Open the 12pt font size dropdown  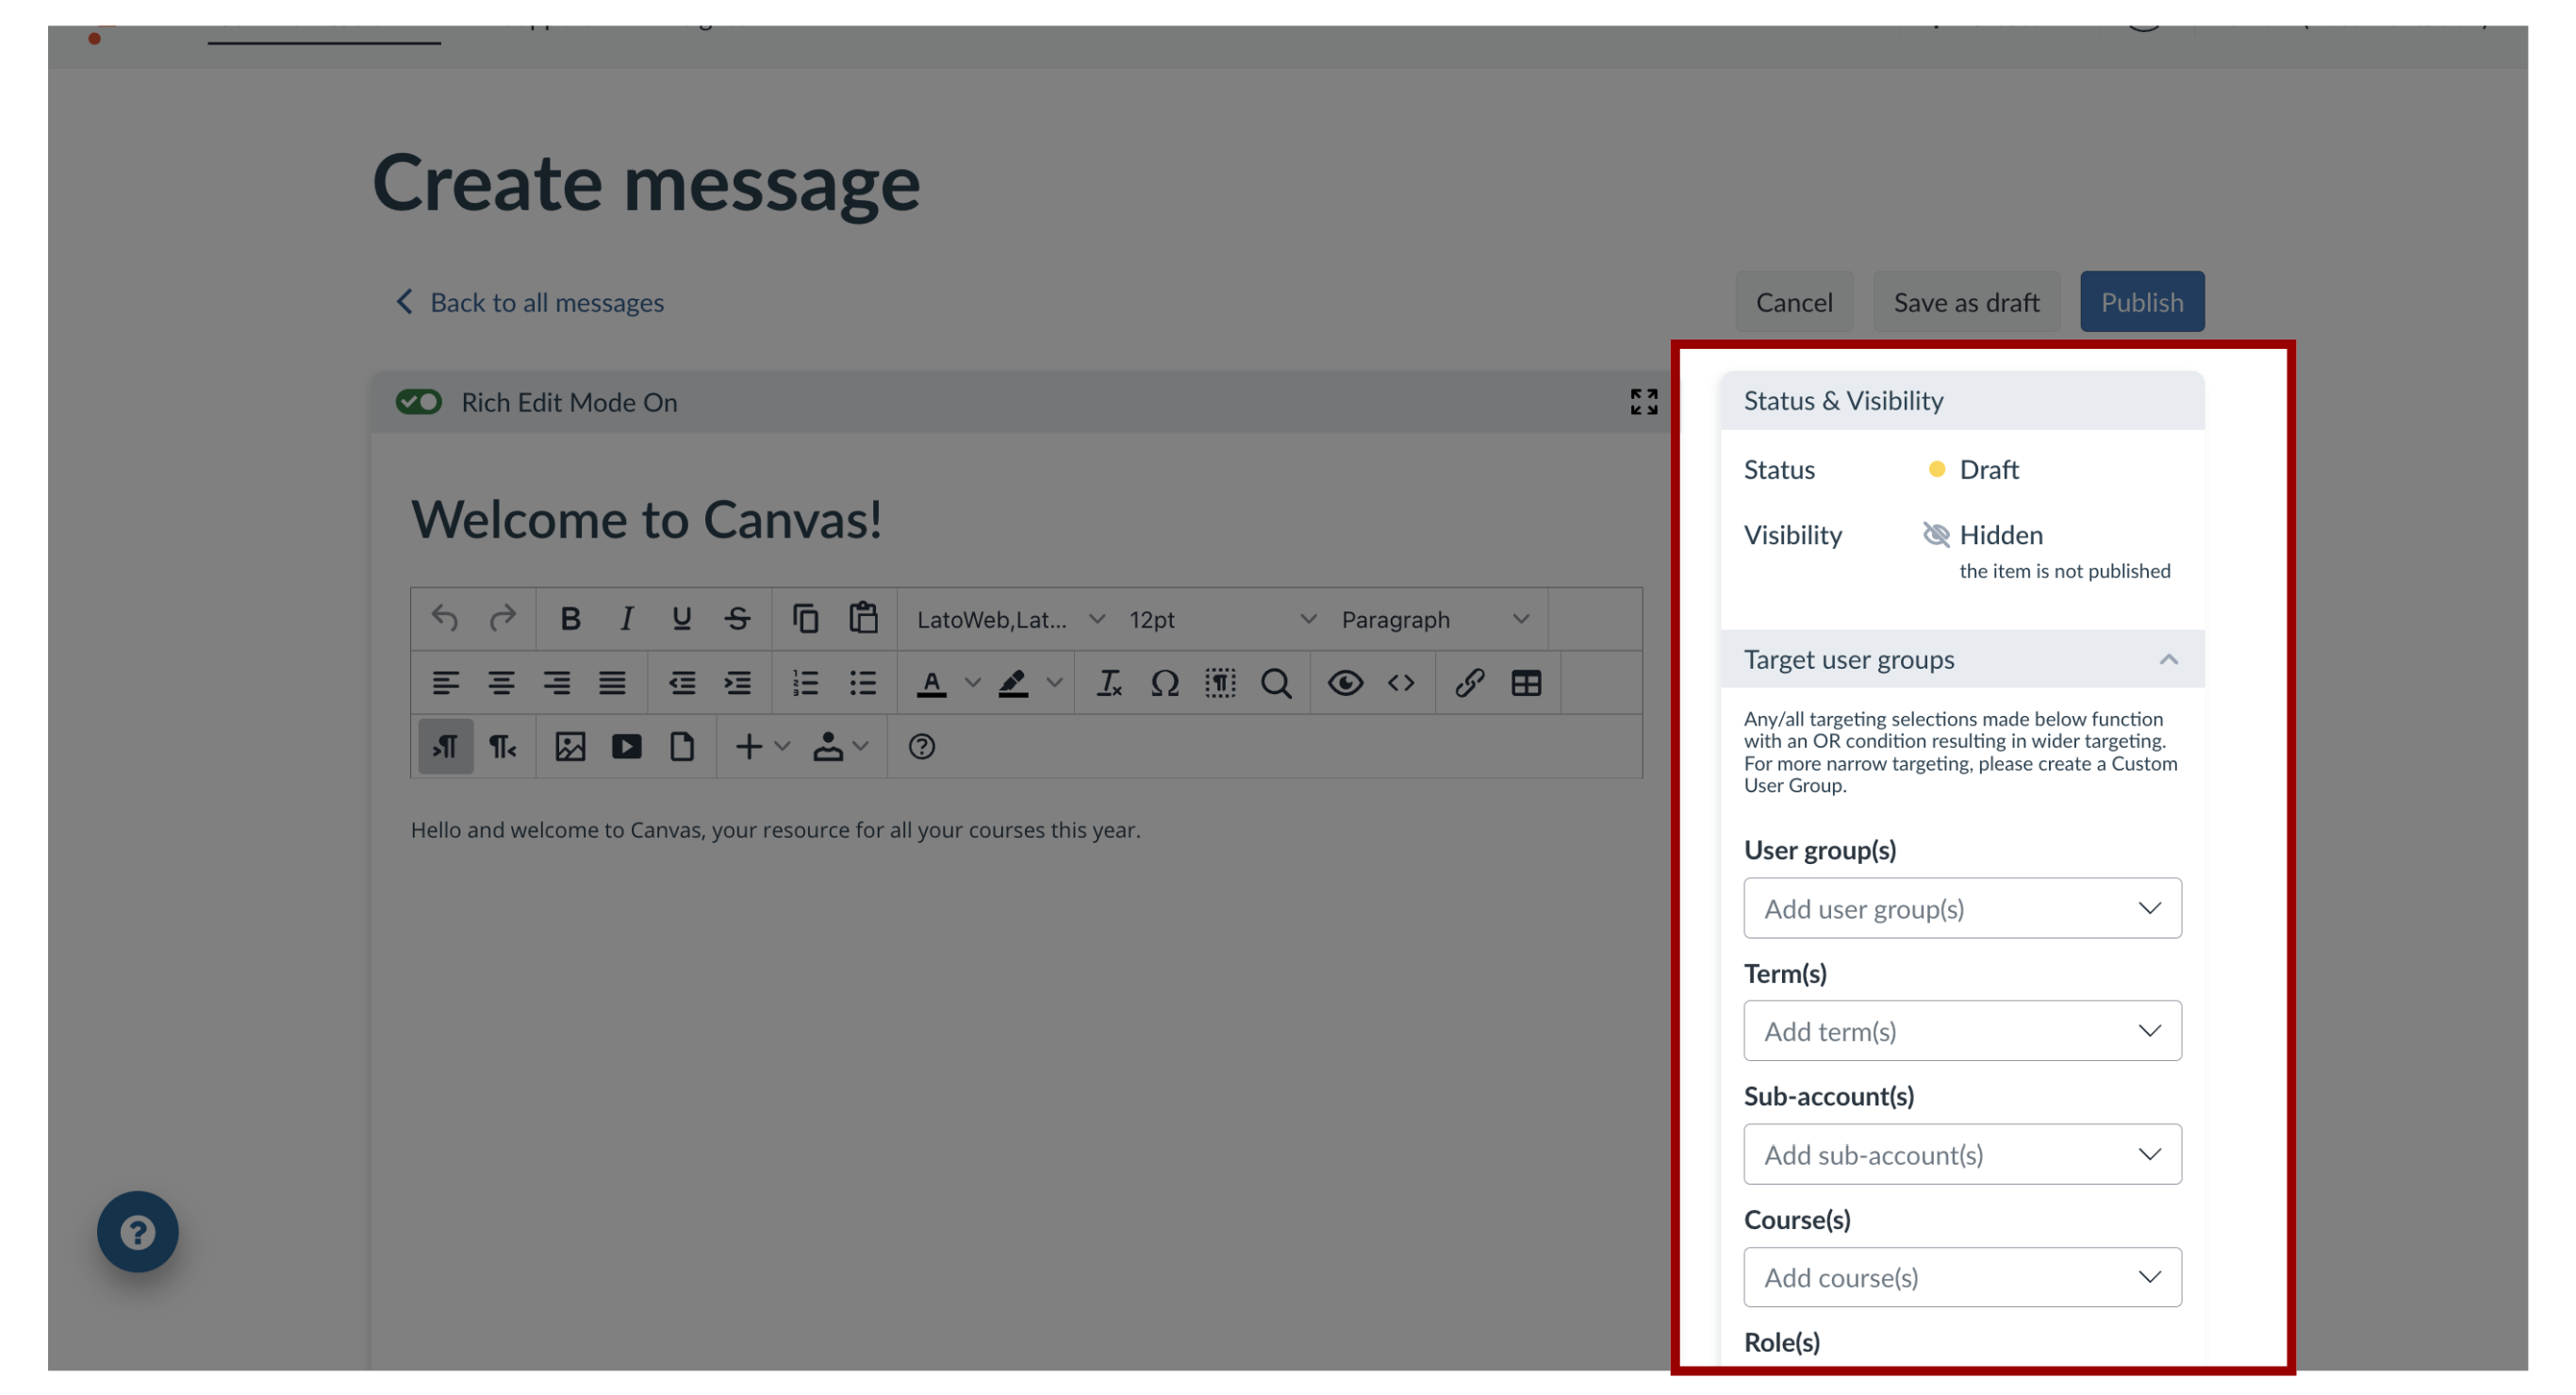click(x=1222, y=619)
